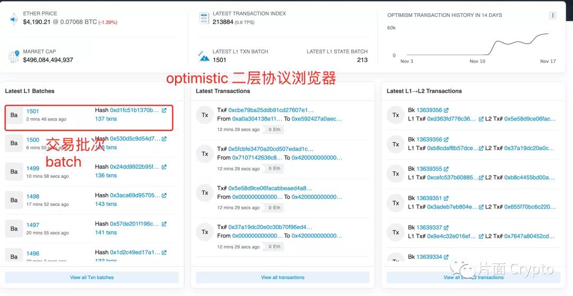Click the Ba badge for batch 1499
The width and height of the screenshot is (573, 296).
[14, 172]
